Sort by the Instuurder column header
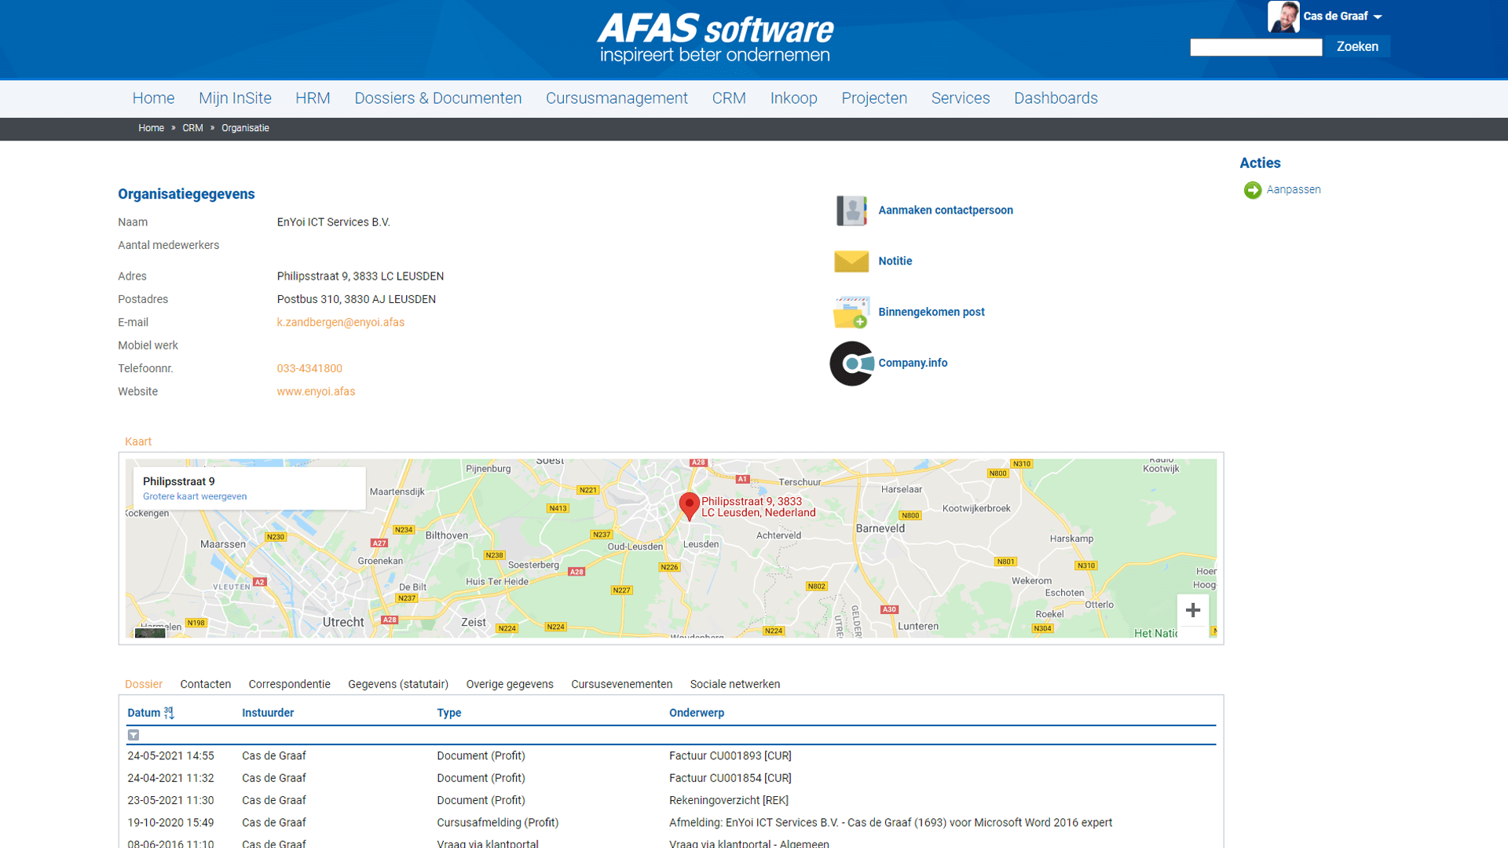This screenshot has height=848, width=1508. pyautogui.click(x=268, y=713)
